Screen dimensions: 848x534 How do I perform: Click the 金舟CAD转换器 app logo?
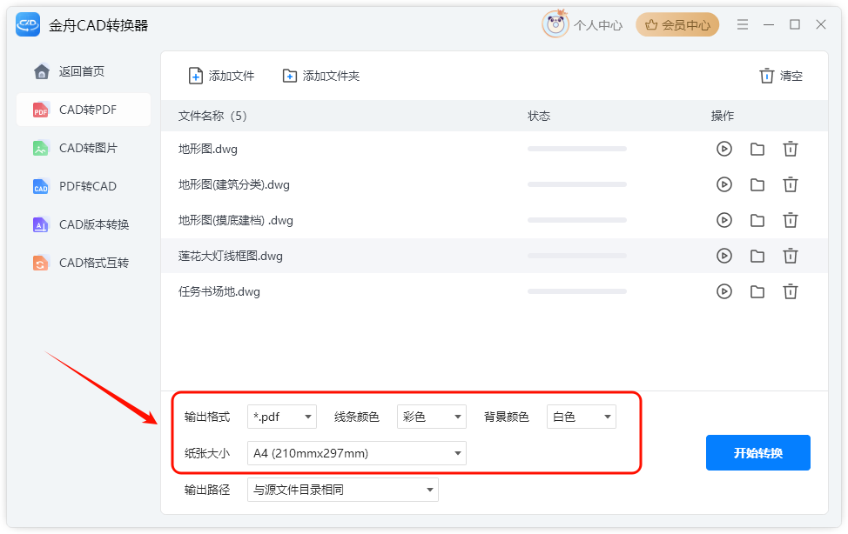pyautogui.click(x=28, y=25)
